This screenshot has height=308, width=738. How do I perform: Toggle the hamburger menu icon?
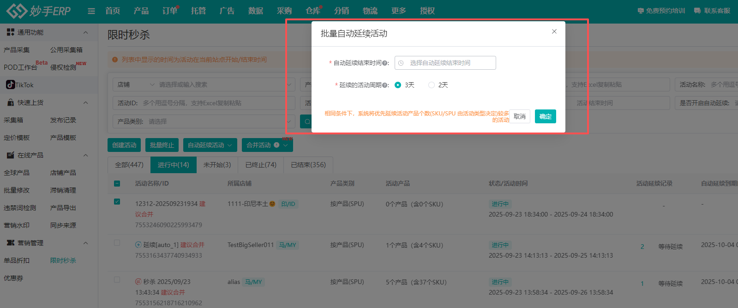(x=91, y=11)
